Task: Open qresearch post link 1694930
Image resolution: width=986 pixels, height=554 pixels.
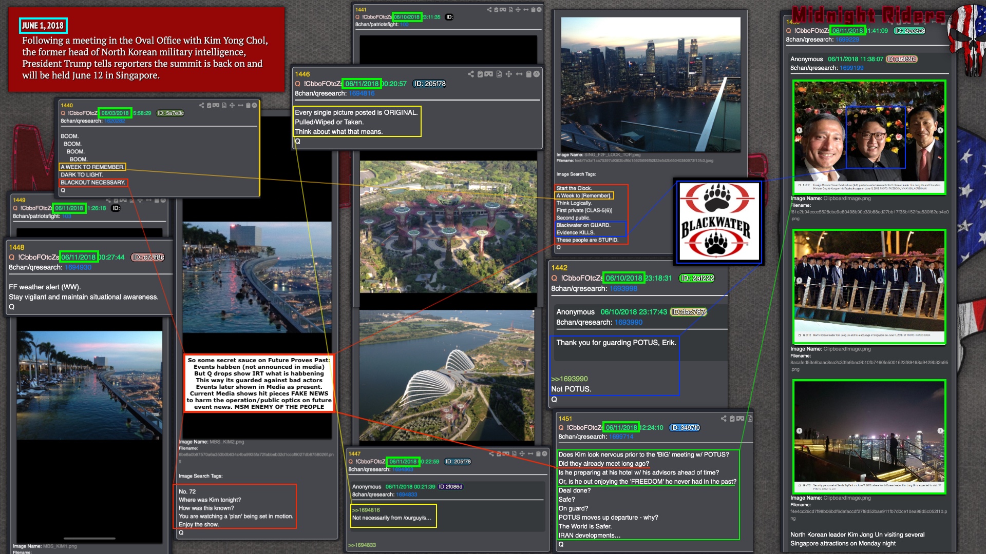Action: click(x=78, y=267)
